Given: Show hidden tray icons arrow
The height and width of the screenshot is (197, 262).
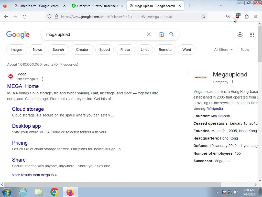Looking at the screenshot, I should pyautogui.click(x=217, y=192).
